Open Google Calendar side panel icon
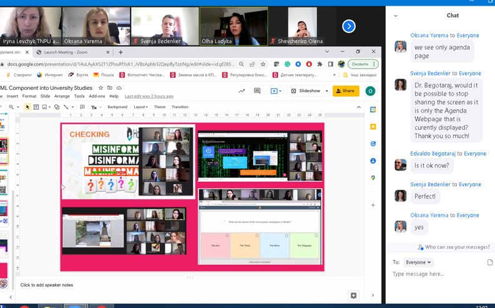Viewport: 495px width, 308px height. (x=373, y=110)
